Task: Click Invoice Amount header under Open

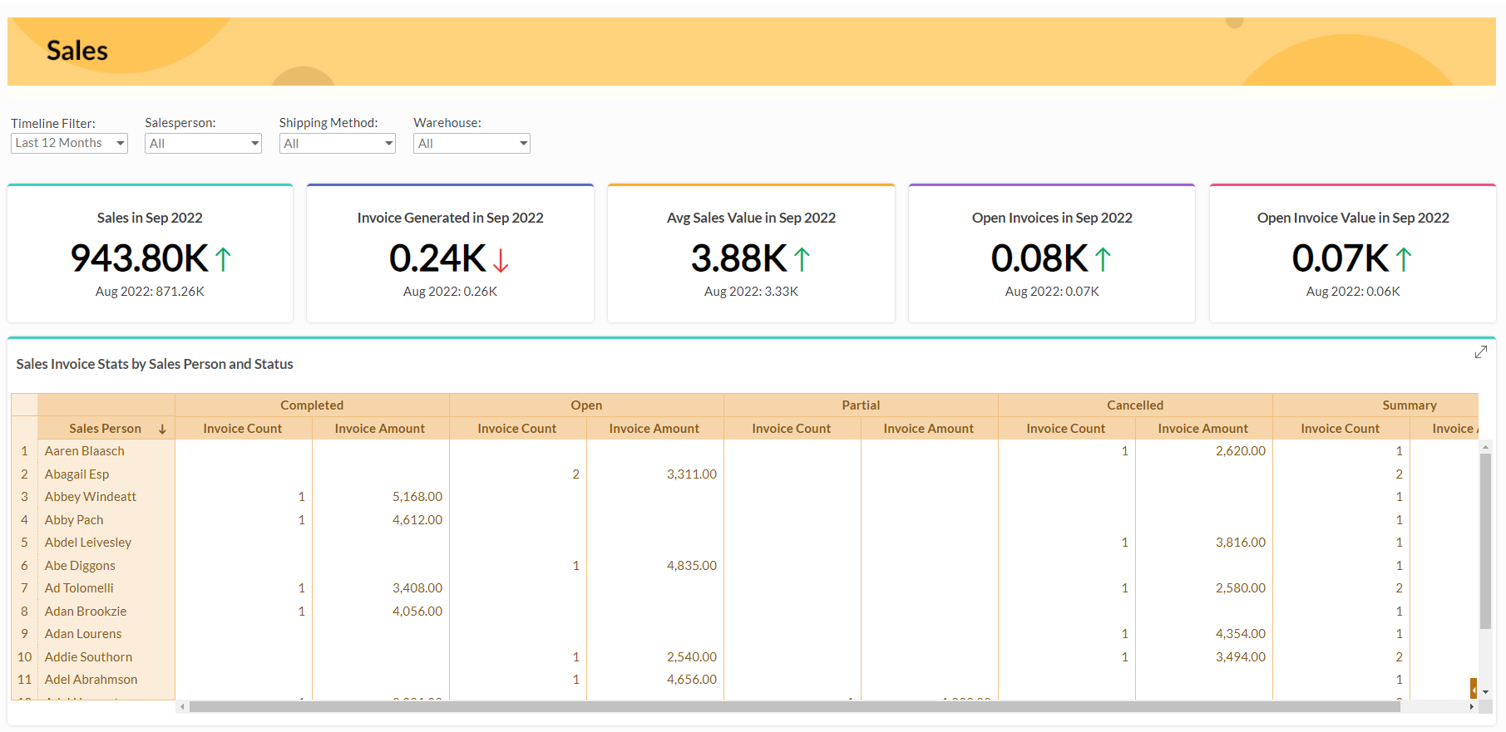Action: 654,429
